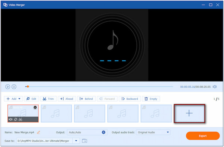224x147 pixels.
Task: Select the fifth audio clip thumbnail
Action: (156, 113)
